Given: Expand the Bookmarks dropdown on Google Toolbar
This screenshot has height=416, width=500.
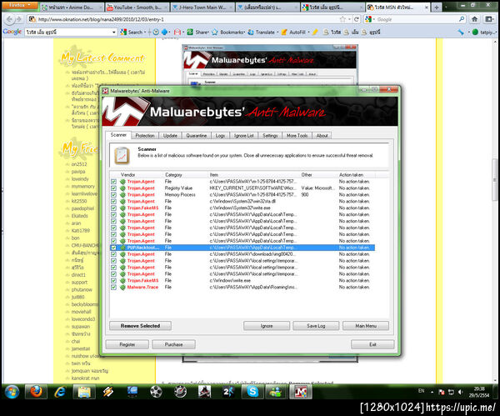Looking at the screenshot, I should [x=244, y=33].
